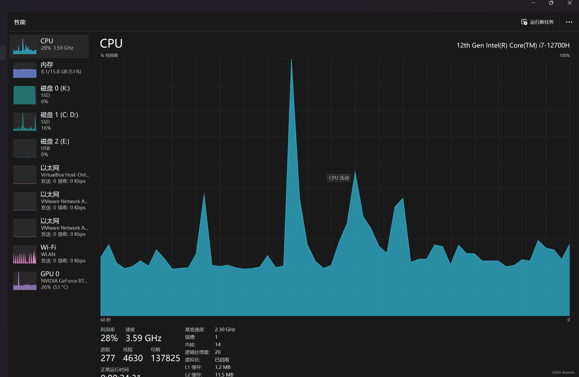Click the Disk 0 teal graph icon

25,95
